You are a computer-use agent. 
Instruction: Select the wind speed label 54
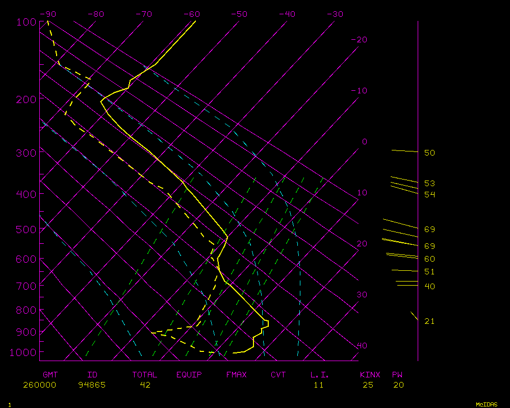pyautogui.click(x=429, y=194)
